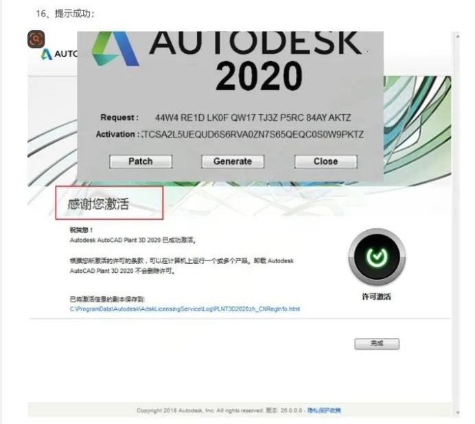The width and height of the screenshot is (475, 424).
Task: Click the large 2020 version text
Action: 259,76
